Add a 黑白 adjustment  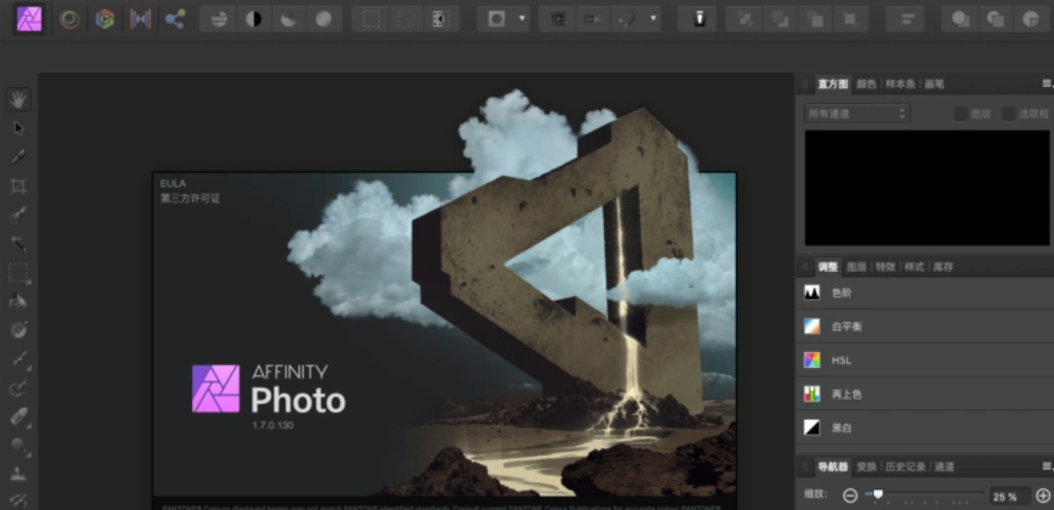[925, 427]
